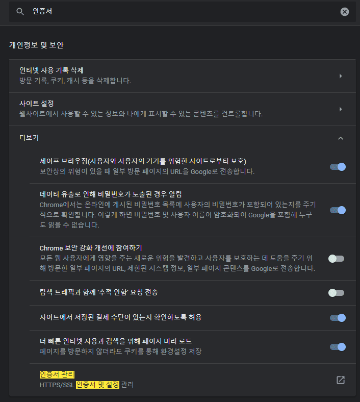
Task: Click the arrow icon beside 사이트 설정
Action: [341, 109]
